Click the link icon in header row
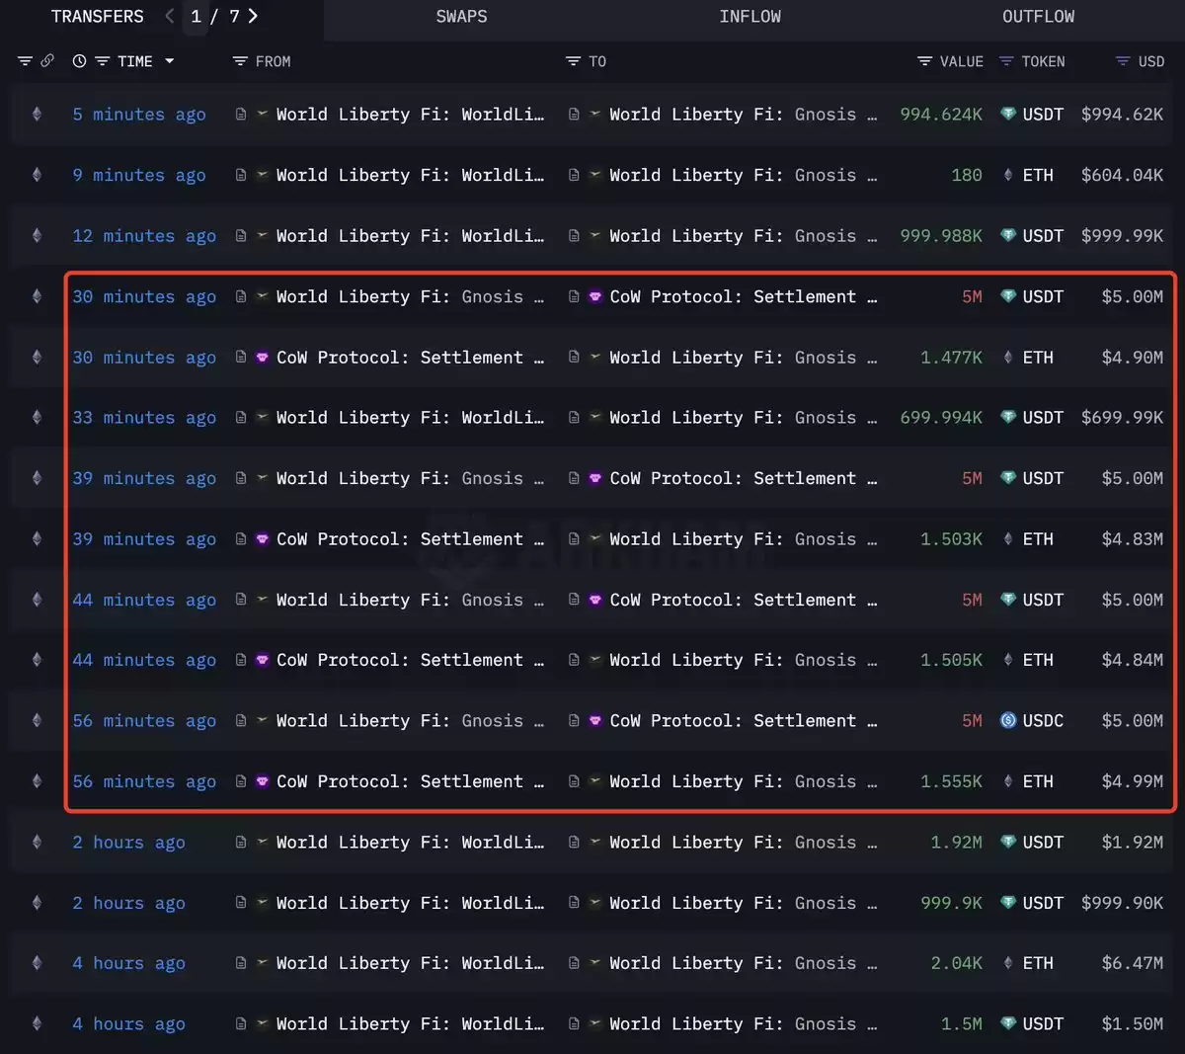1185x1054 pixels. (46, 61)
